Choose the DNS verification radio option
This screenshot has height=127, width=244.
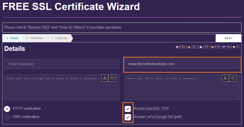pyautogui.click(x=7, y=117)
